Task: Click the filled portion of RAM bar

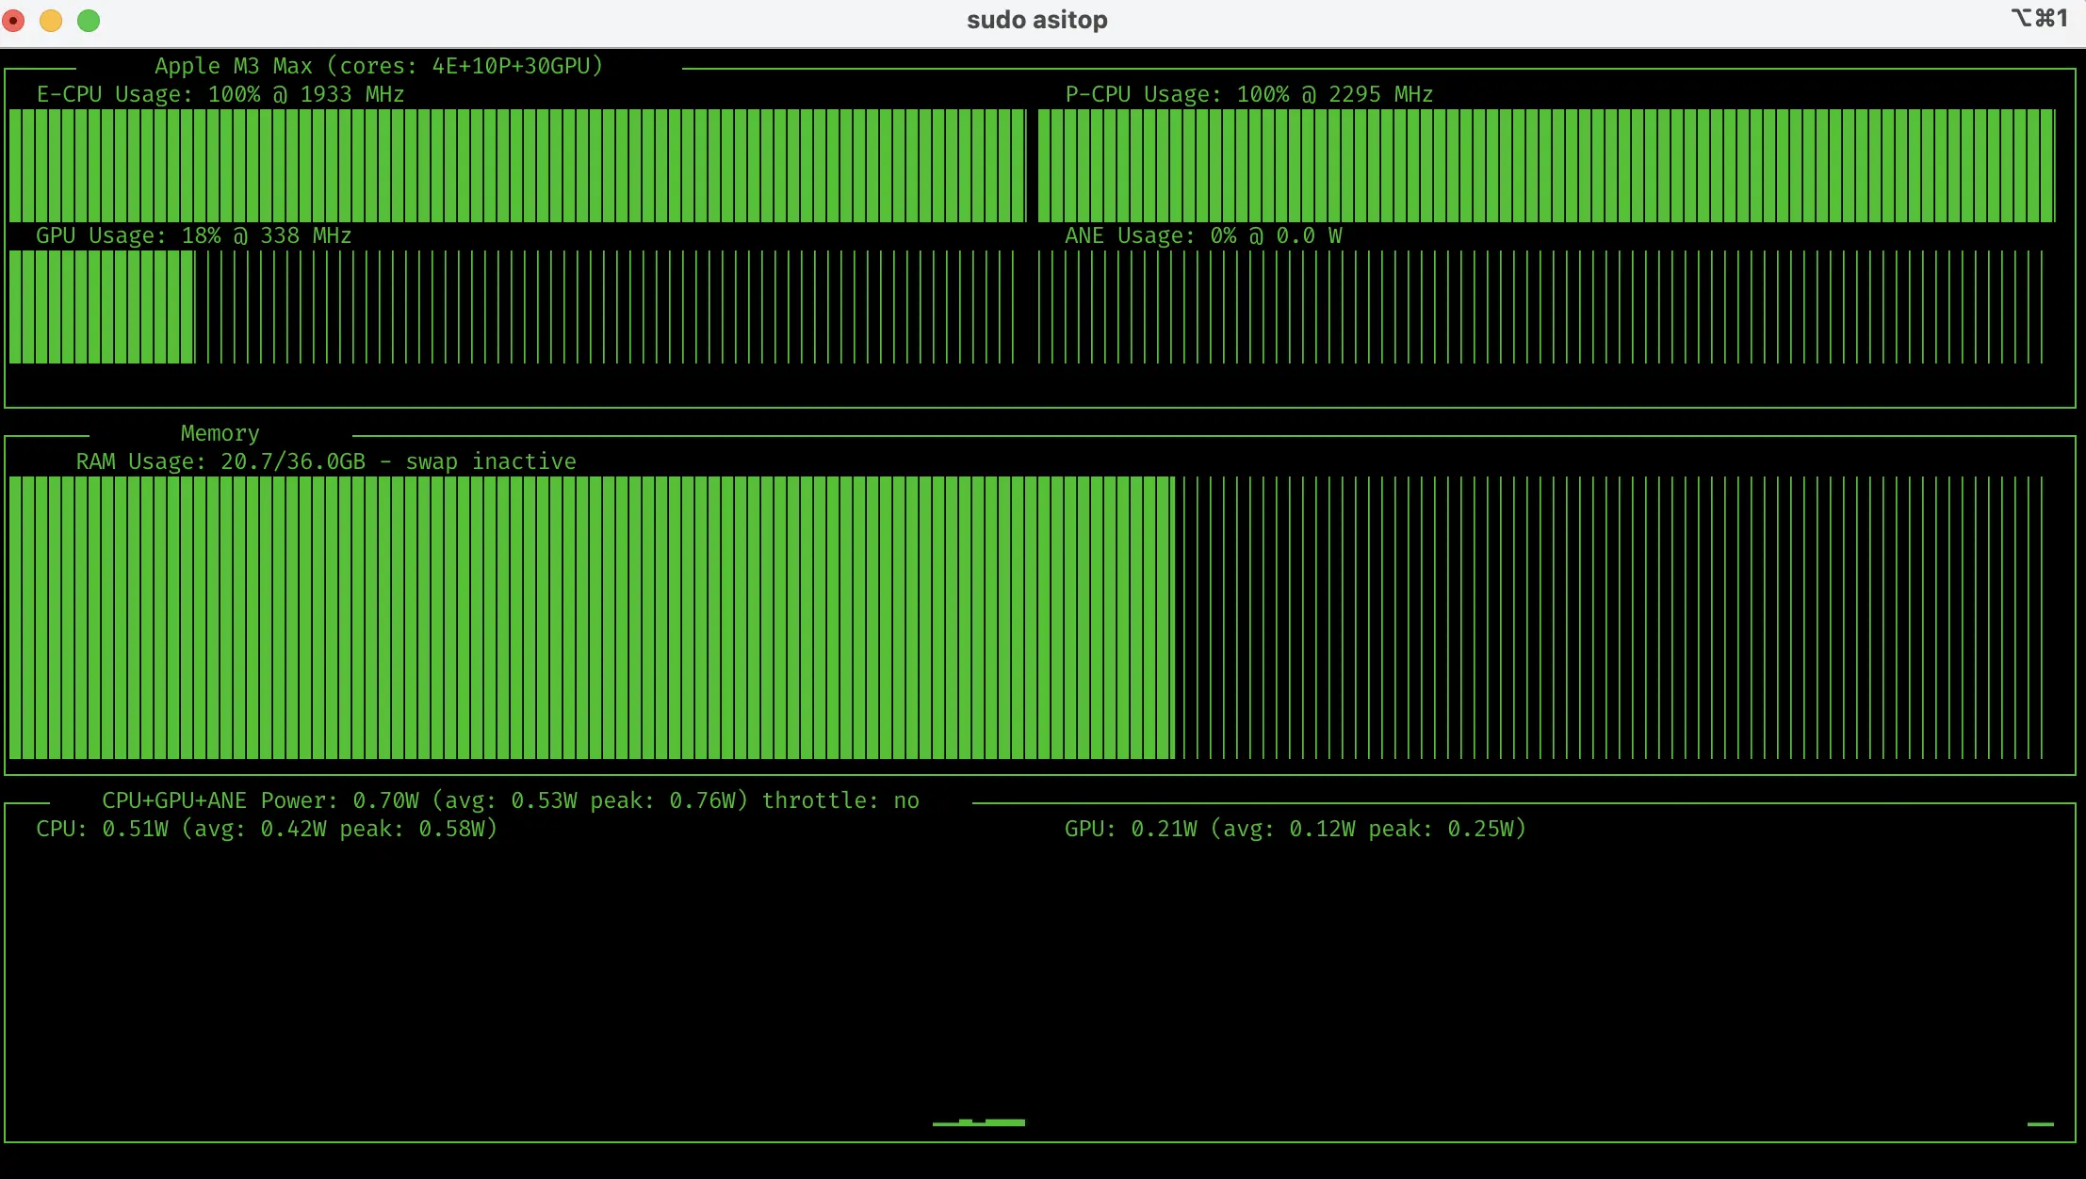Action: [592, 618]
